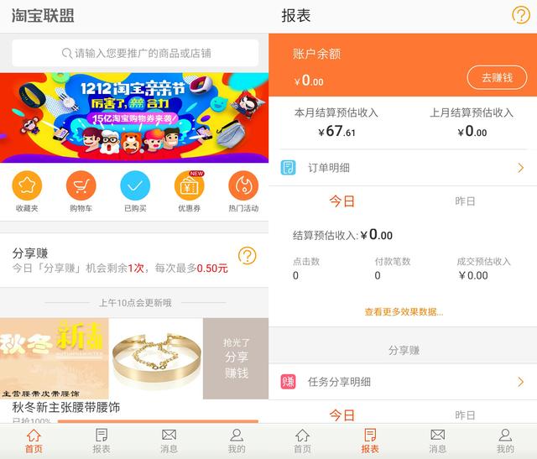Expand 任务分享明细 with its chevron arrow
The height and width of the screenshot is (459, 537).
tap(520, 382)
